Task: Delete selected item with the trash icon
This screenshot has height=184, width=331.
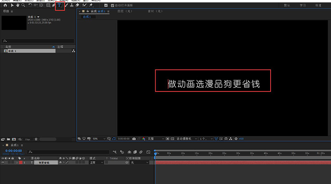Action: click(x=36, y=139)
